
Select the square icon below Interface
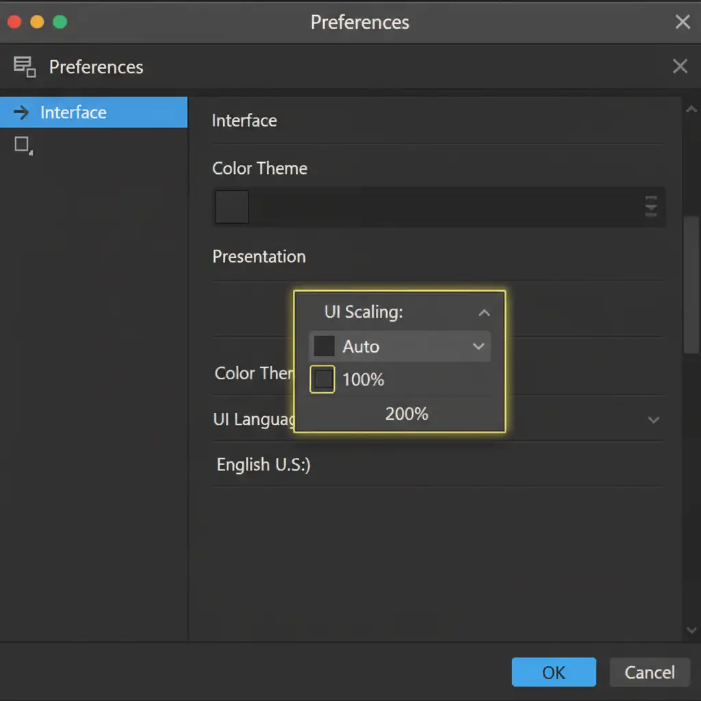coord(23,144)
